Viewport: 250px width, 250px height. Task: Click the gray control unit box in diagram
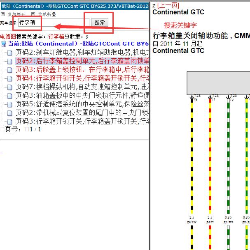[x=218, y=83]
